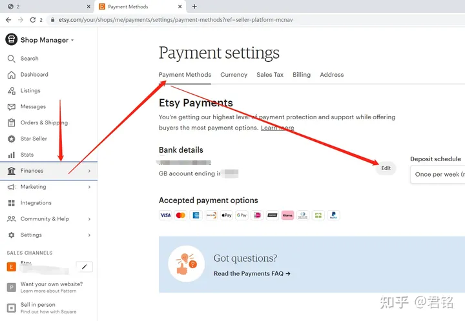Click the Etsy sales channel orange icon
465x321 pixels.
click(x=11, y=267)
